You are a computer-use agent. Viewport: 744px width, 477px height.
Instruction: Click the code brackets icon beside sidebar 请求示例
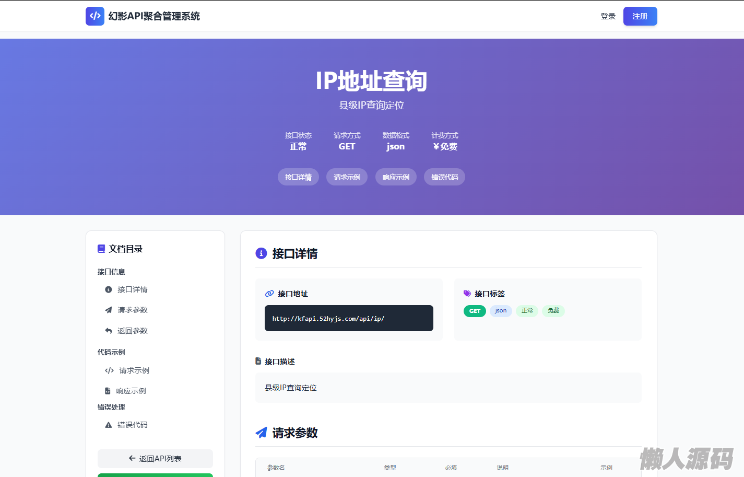coord(109,370)
